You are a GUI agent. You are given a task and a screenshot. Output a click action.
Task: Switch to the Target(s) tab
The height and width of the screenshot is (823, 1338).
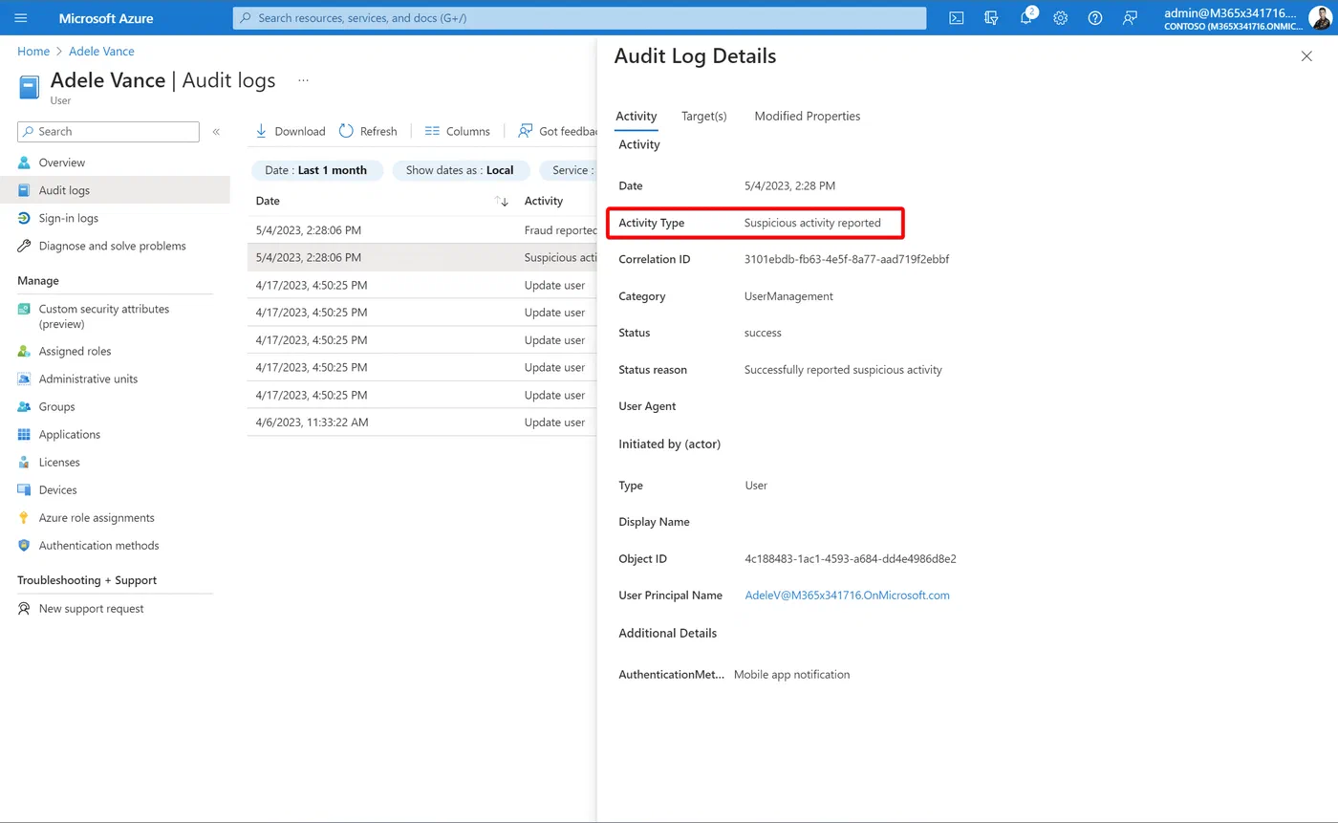click(703, 116)
